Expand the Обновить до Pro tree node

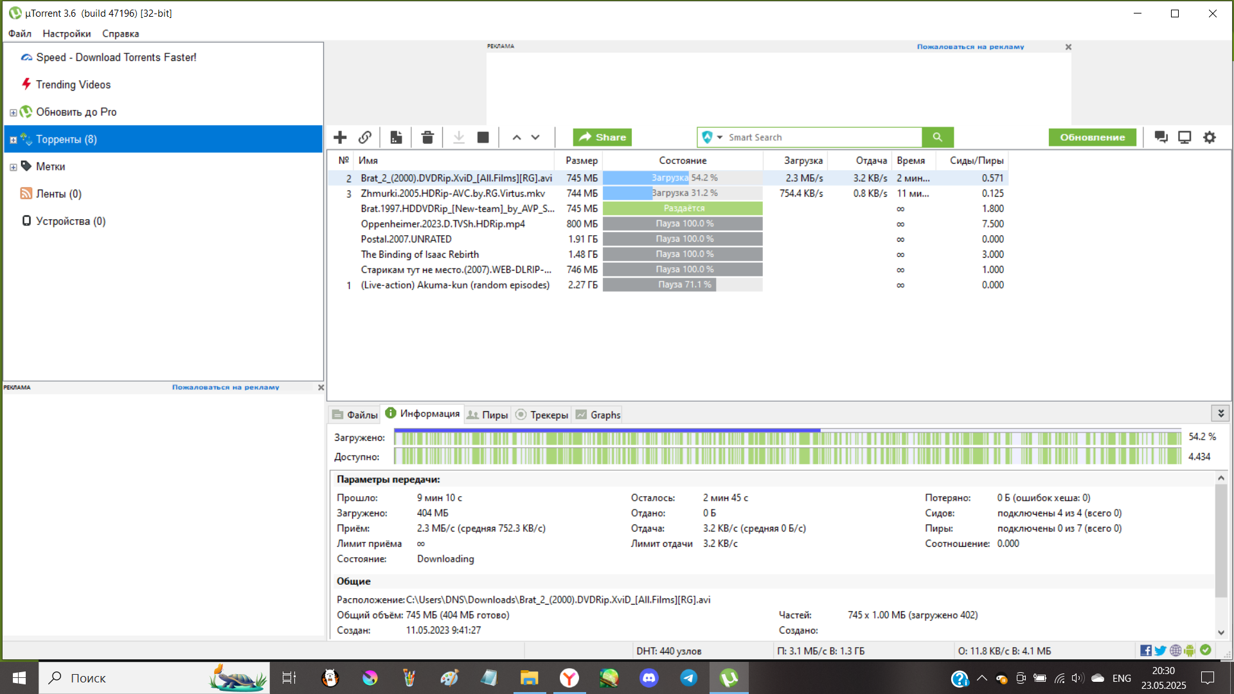(x=13, y=112)
